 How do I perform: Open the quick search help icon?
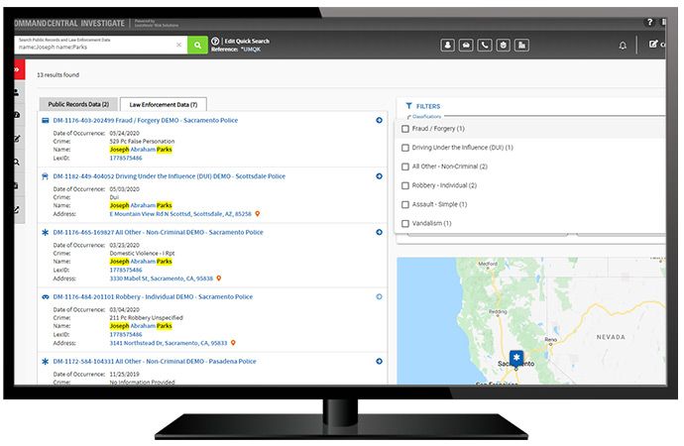click(215, 41)
